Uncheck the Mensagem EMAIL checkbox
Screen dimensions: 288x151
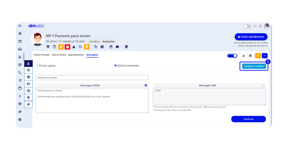point(146,85)
